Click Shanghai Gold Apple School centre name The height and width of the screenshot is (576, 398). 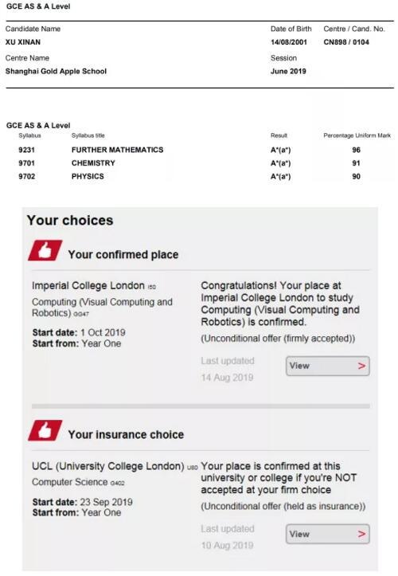[x=57, y=71]
